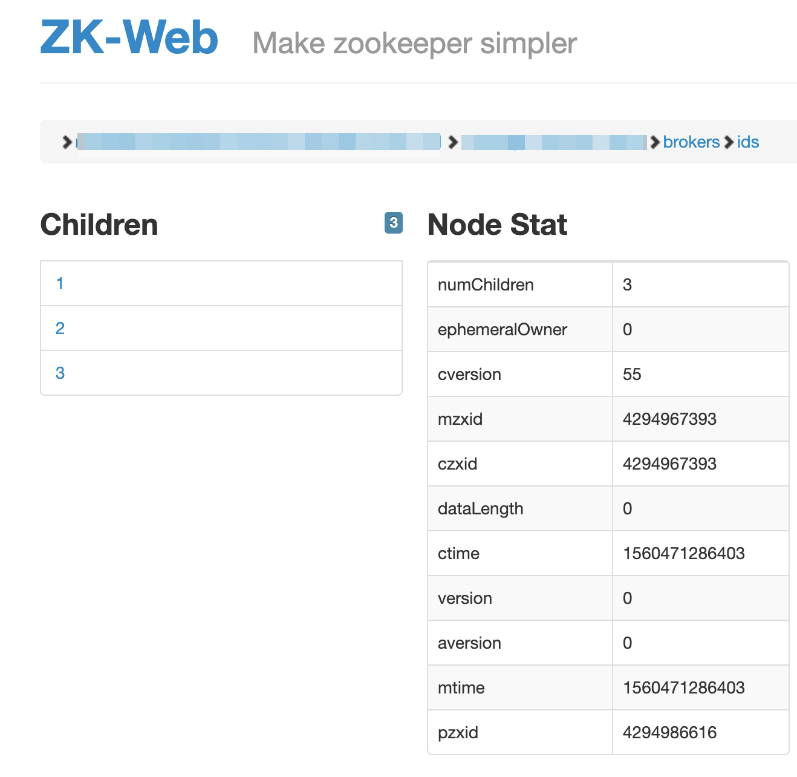Open child node 1

click(x=59, y=283)
